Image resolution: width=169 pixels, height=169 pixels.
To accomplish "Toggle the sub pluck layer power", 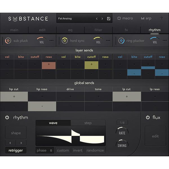I will click(x=8, y=41).
